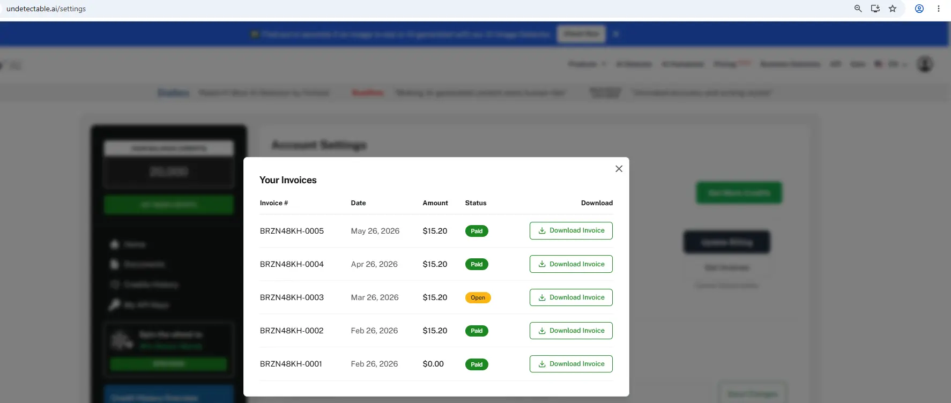This screenshot has width=951, height=403.
Task: Select invoice number BRZN48KH-0003 text
Action: coord(292,297)
